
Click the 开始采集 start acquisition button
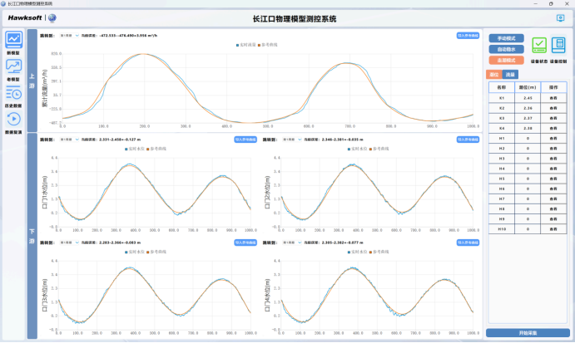528,332
